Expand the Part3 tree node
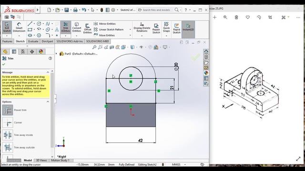 click(57, 54)
